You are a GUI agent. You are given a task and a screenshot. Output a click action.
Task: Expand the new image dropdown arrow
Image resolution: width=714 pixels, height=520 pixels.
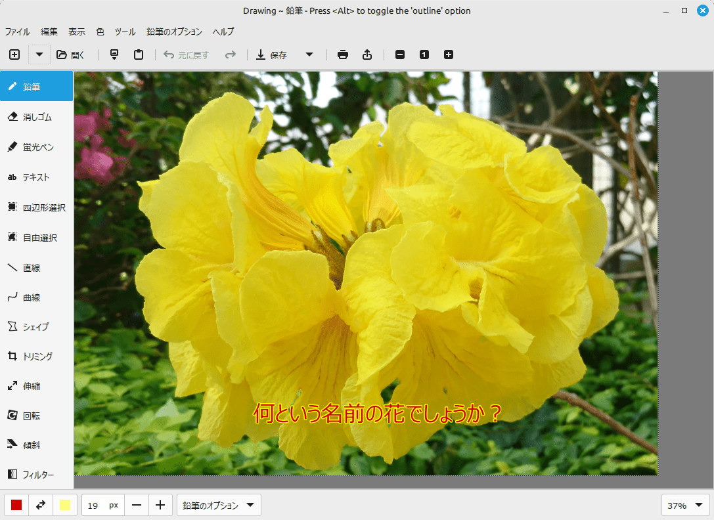[39, 54]
